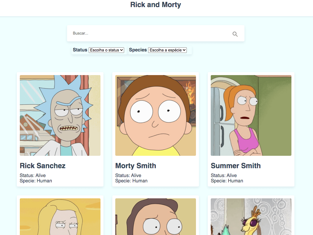Click Rick Sanchez's portrait image

click(60, 115)
